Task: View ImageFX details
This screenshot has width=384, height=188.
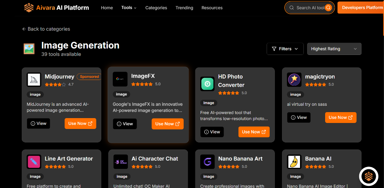Action: [124, 124]
